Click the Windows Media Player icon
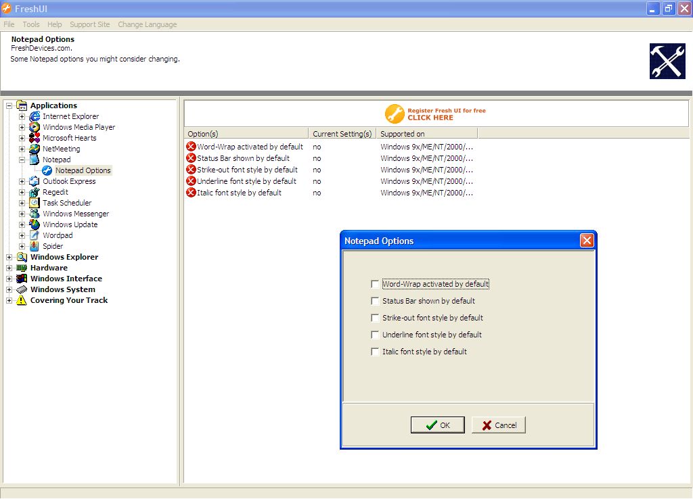Image resolution: width=693 pixels, height=499 pixels. point(35,127)
